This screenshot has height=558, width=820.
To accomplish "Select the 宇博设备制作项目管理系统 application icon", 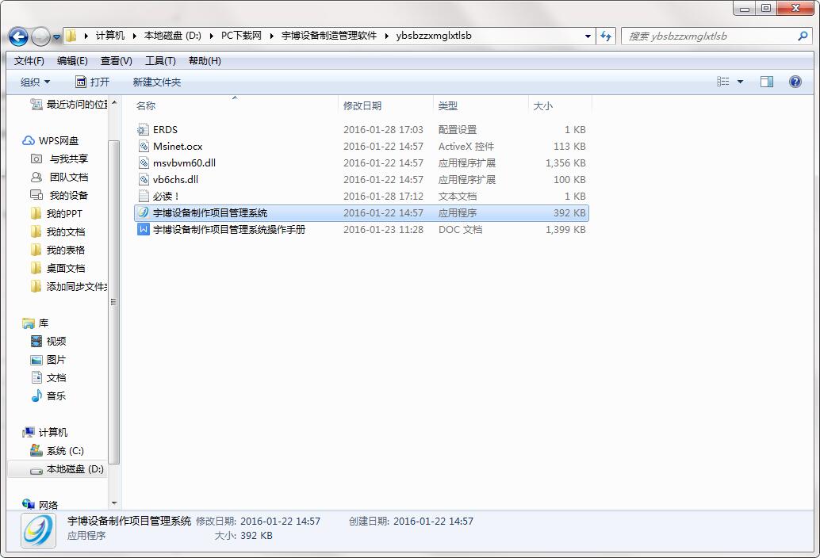I will [x=144, y=212].
